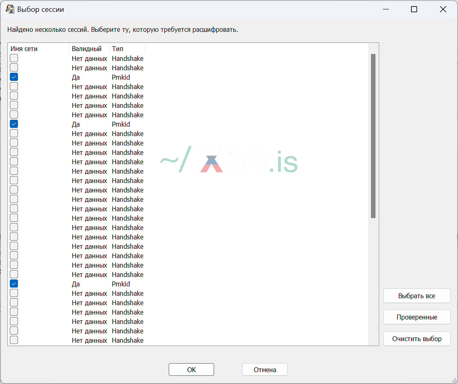Select only verified sessions via Проверенные
The image size is (458, 384).
point(417,317)
